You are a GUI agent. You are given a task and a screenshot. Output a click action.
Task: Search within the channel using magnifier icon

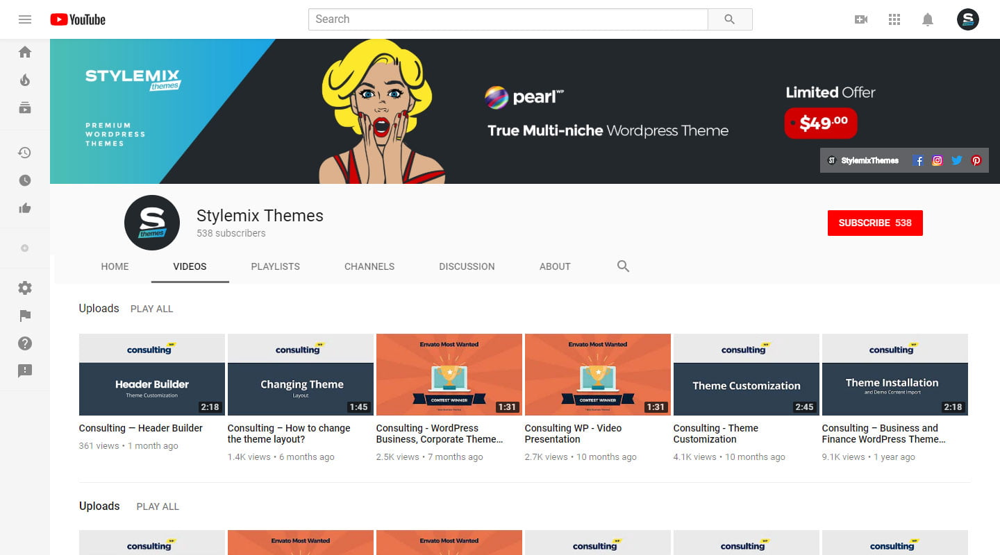tap(623, 266)
